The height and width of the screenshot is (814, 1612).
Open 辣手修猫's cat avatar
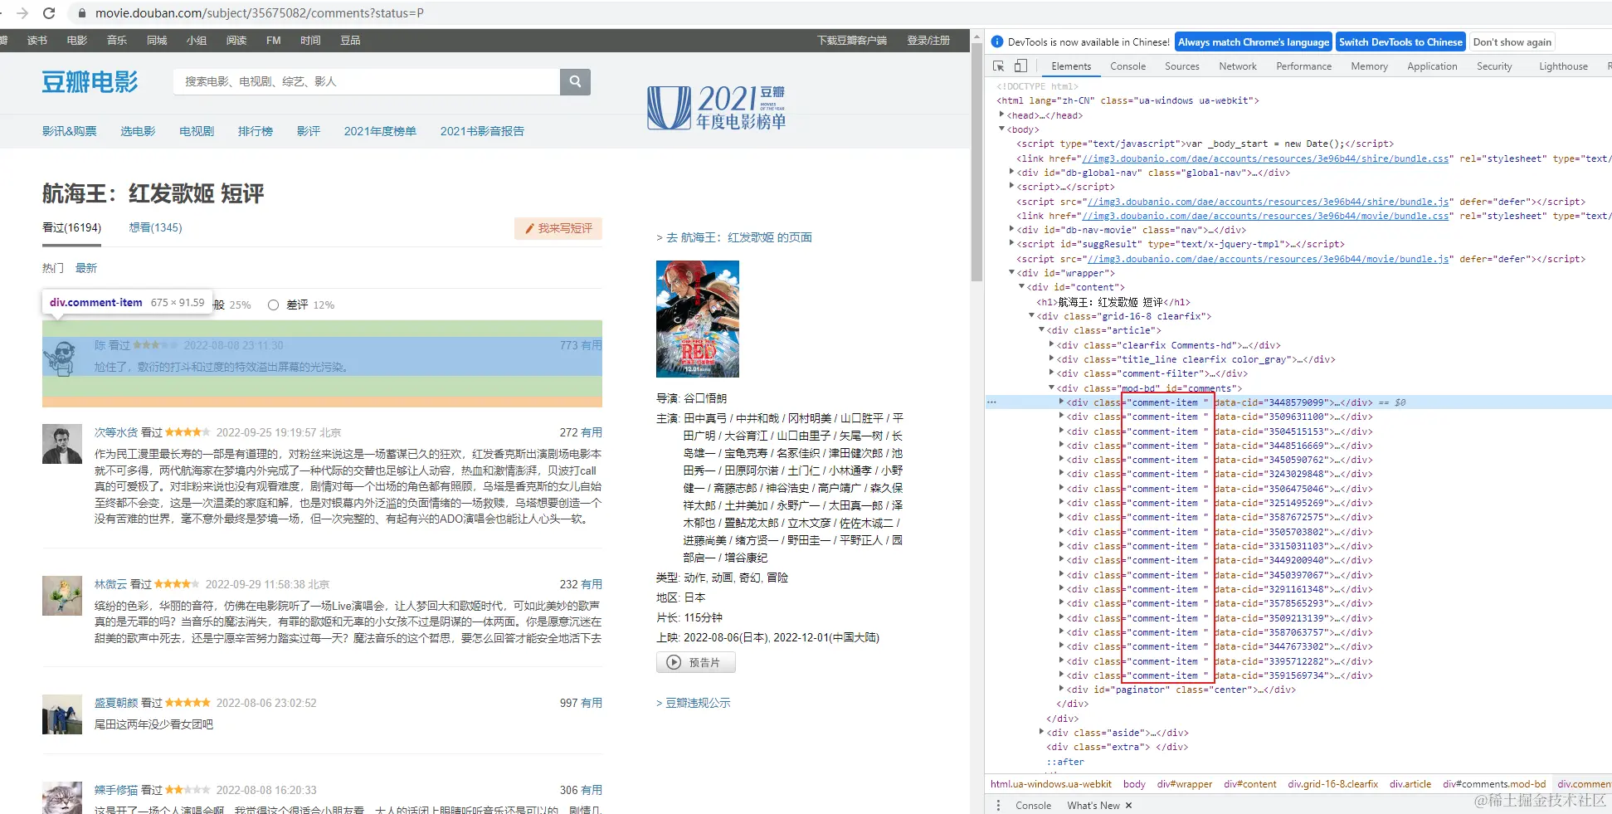click(62, 797)
